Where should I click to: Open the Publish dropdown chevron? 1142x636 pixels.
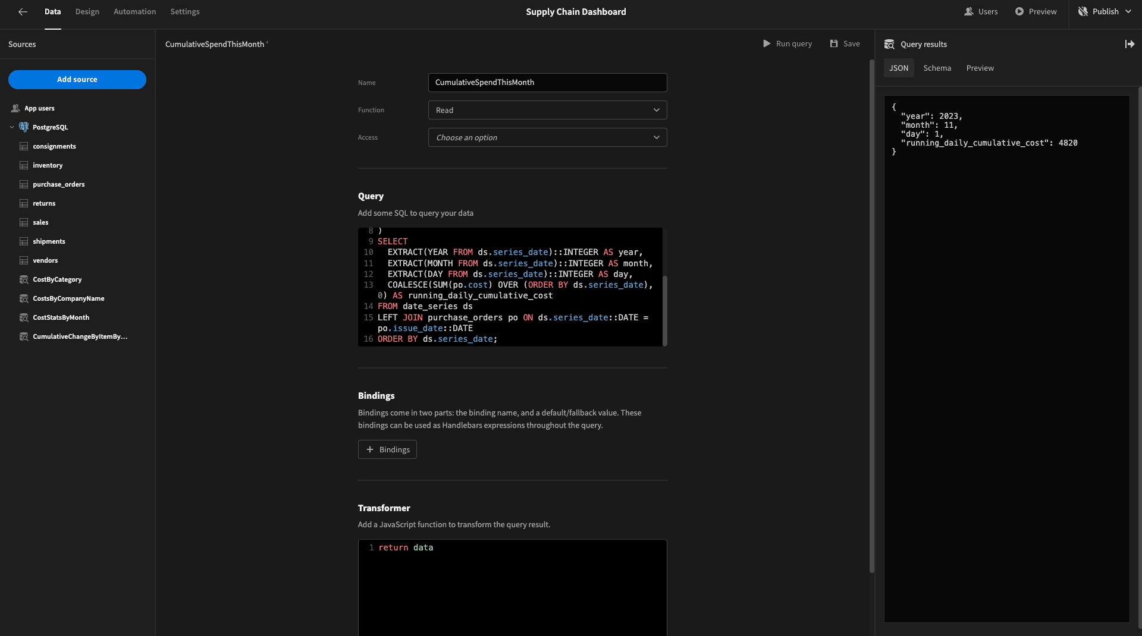1128,11
